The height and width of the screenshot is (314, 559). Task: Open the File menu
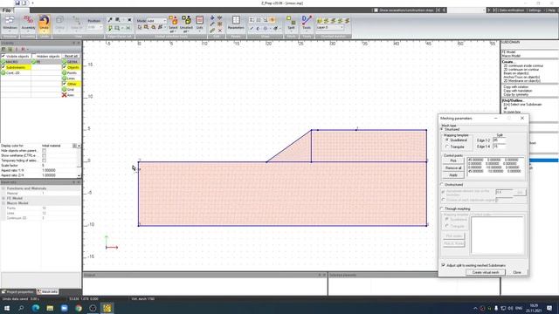coord(7,10)
